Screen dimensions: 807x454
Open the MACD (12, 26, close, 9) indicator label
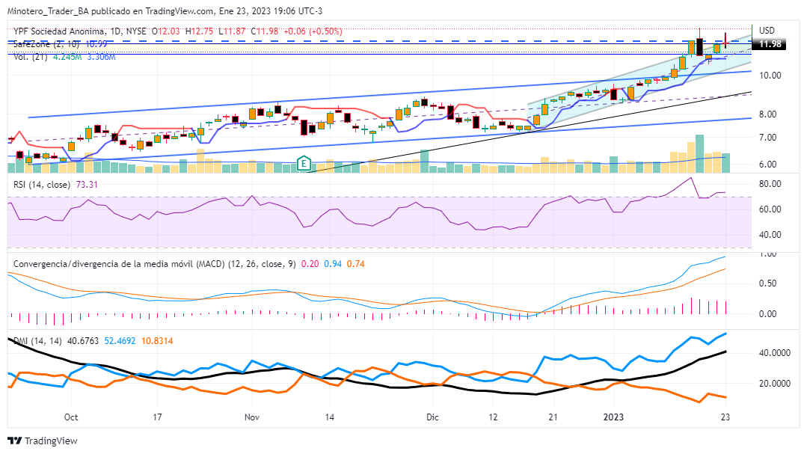pyautogui.click(x=154, y=264)
